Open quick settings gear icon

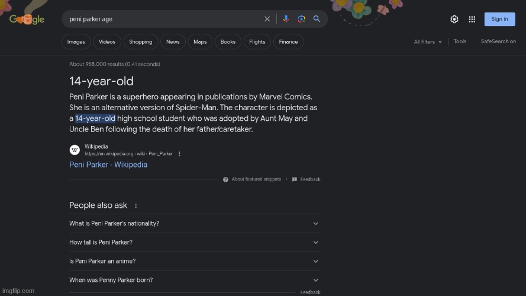[x=454, y=19]
